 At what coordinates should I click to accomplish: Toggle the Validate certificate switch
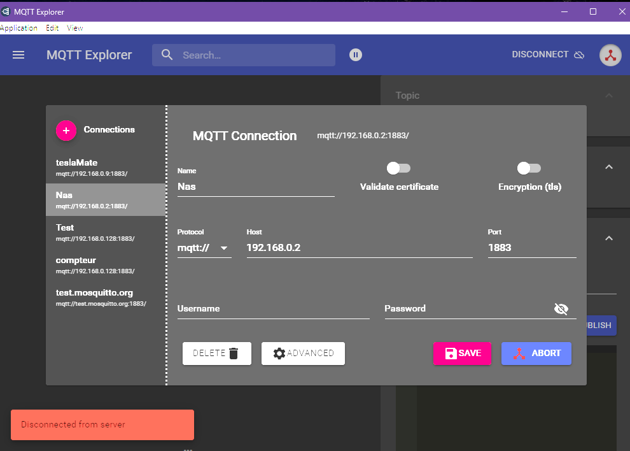[399, 168]
